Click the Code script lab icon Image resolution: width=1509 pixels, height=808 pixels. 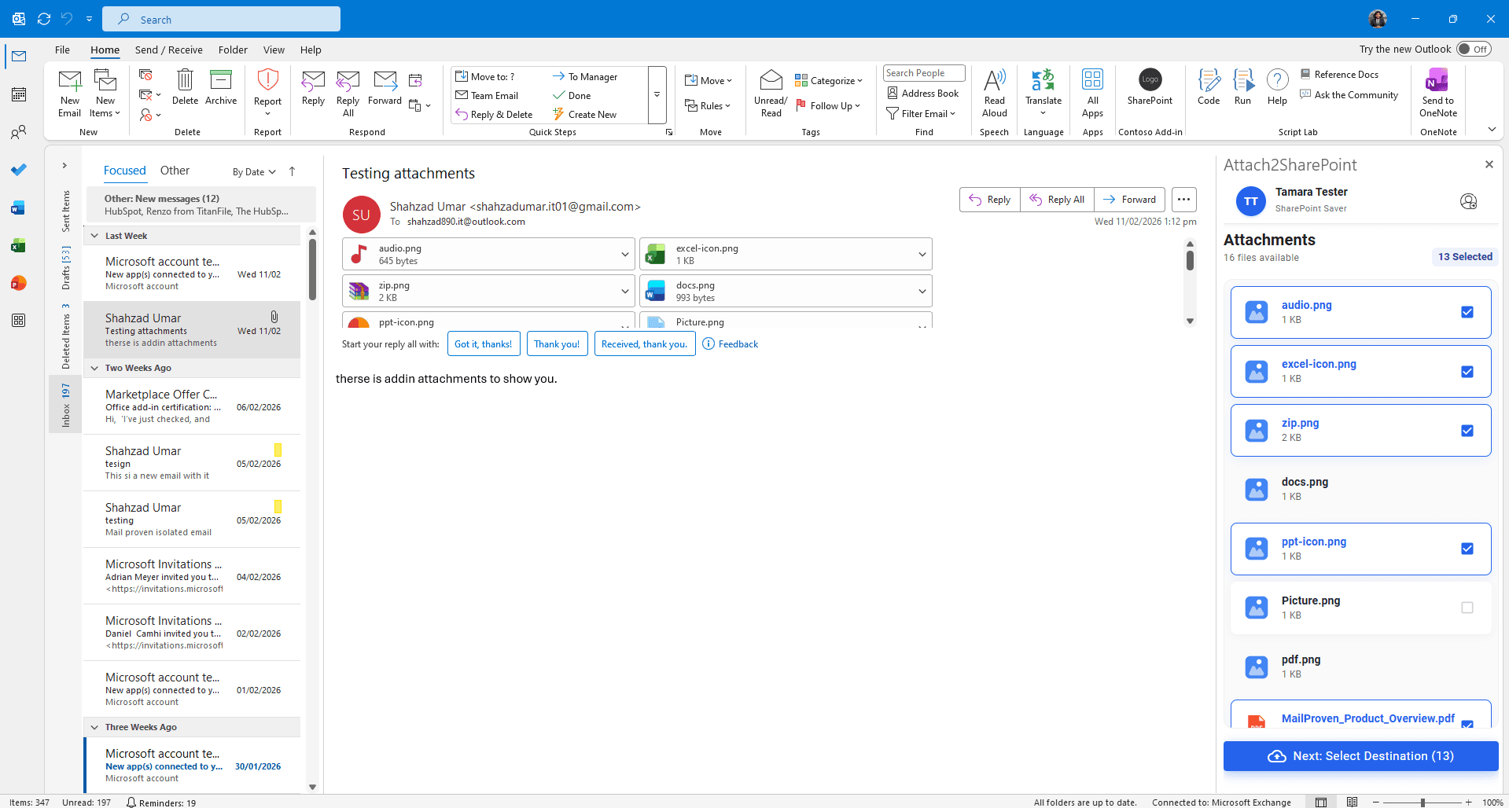1209,80
